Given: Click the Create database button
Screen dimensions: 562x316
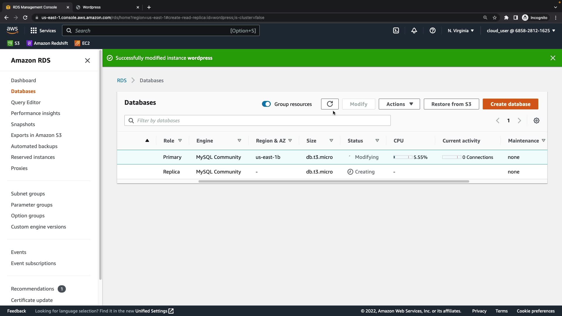Looking at the screenshot, I should [x=510, y=104].
